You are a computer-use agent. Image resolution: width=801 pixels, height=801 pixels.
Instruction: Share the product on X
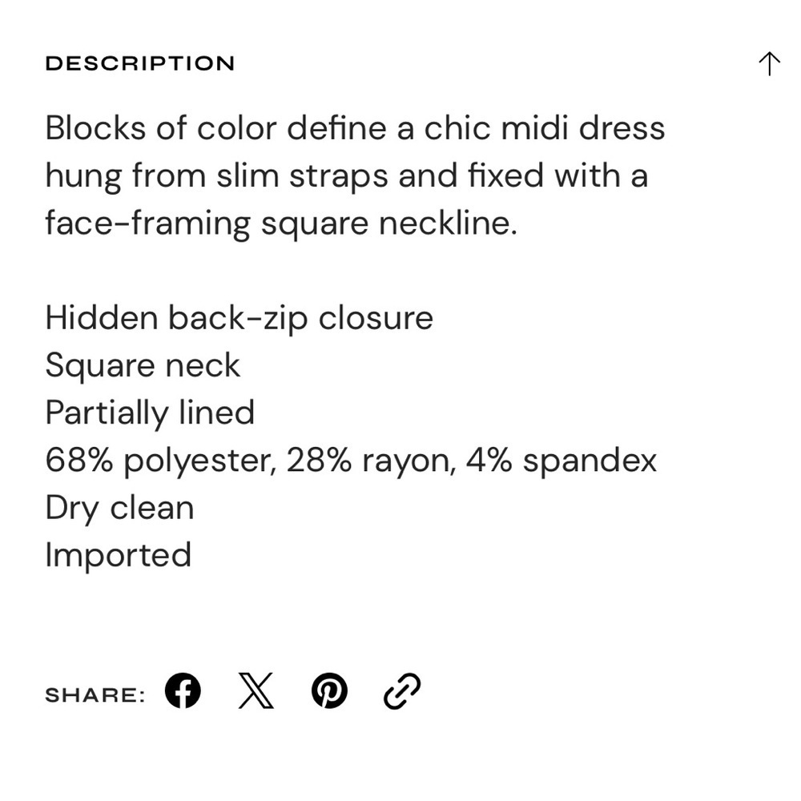pyautogui.click(x=256, y=690)
